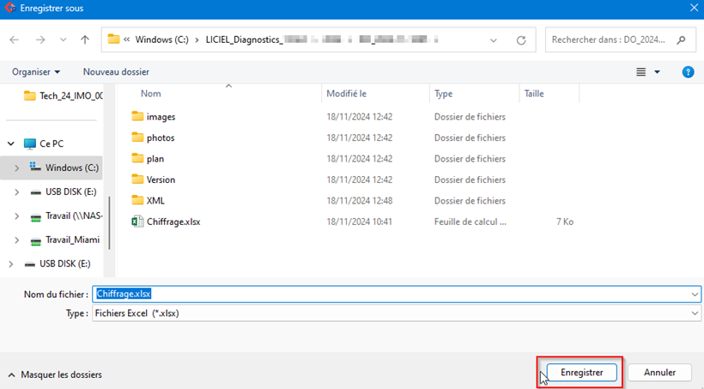This screenshot has width=704, height=389.
Task: Expand the bottom USB DISK (E:) node
Action: point(11,264)
